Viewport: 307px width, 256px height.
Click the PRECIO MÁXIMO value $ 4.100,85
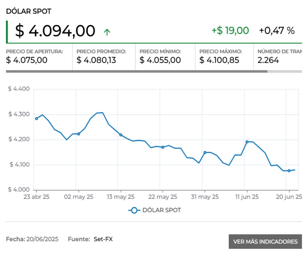219,60
